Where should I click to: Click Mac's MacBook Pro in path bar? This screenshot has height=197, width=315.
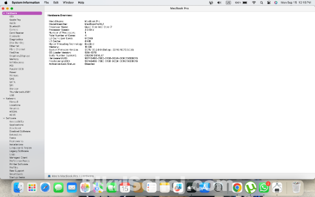click(x=64, y=175)
